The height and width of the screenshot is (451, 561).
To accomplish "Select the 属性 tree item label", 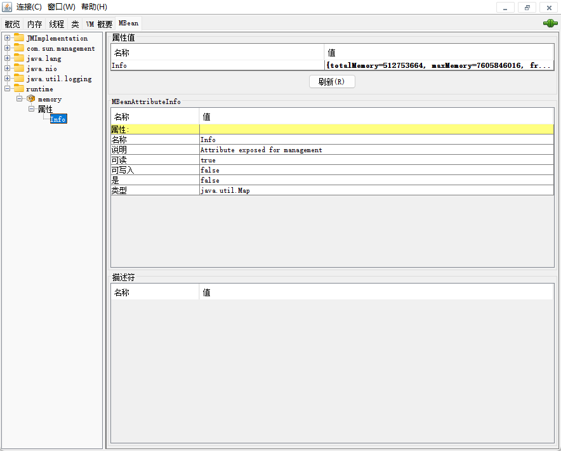I will click(x=45, y=108).
